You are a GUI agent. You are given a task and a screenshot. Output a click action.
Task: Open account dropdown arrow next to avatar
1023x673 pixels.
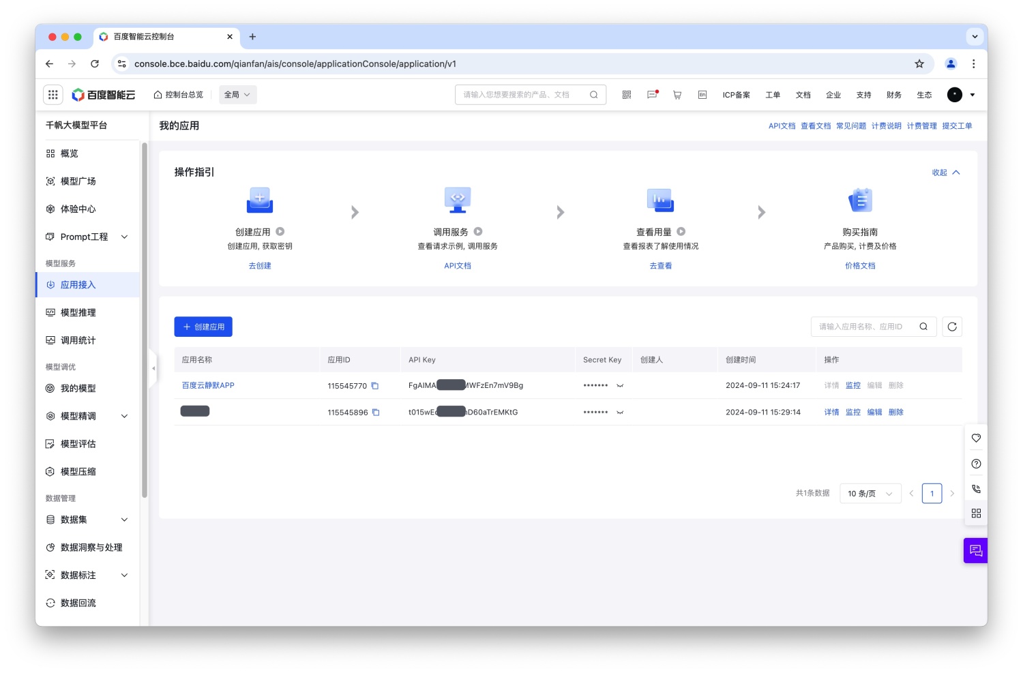point(973,95)
